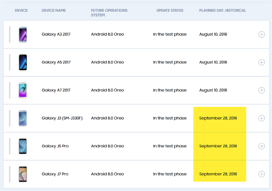
Task: Select the 'Galaxy J5 Pro' device name
Action: click(55, 146)
